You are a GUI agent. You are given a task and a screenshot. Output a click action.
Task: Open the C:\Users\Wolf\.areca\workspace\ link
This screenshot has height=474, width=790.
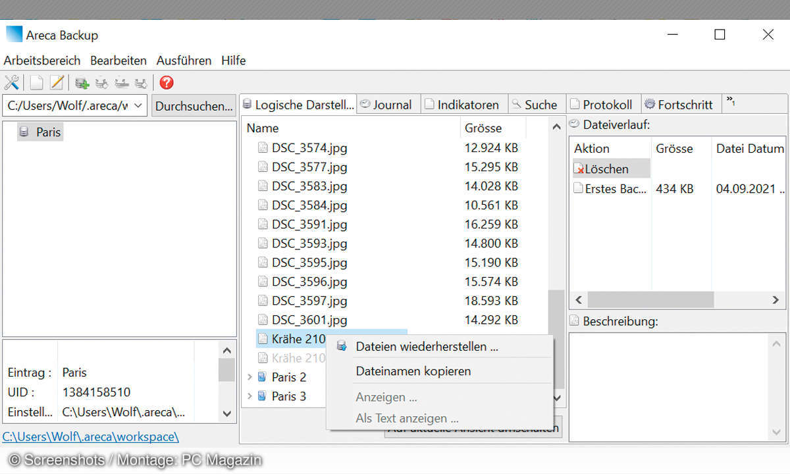pos(90,436)
